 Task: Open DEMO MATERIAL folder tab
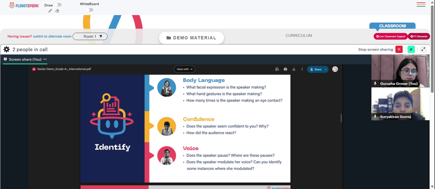(191, 38)
